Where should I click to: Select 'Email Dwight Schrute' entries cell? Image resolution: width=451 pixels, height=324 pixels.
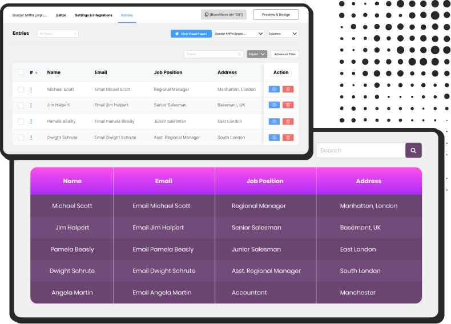pos(115,137)
